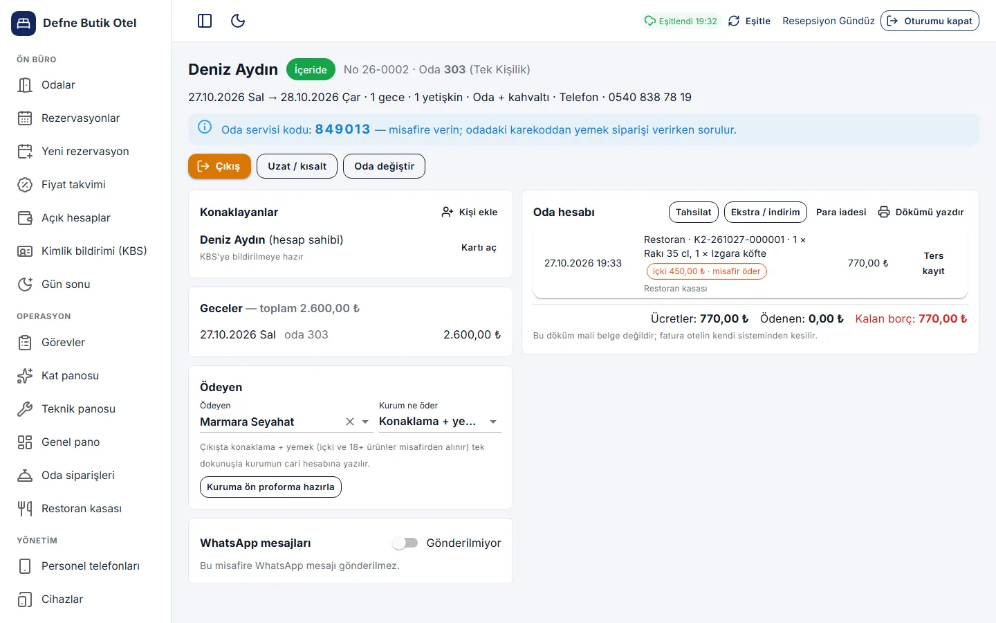Click the Eşitle sync button
Image resolution: width=996 pixels, height=623 pixels.
pos(749,21)
